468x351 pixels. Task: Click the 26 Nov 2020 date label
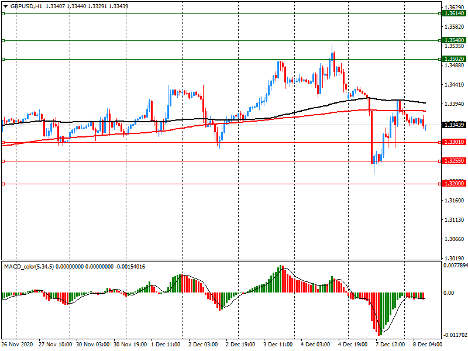point(18,345)
